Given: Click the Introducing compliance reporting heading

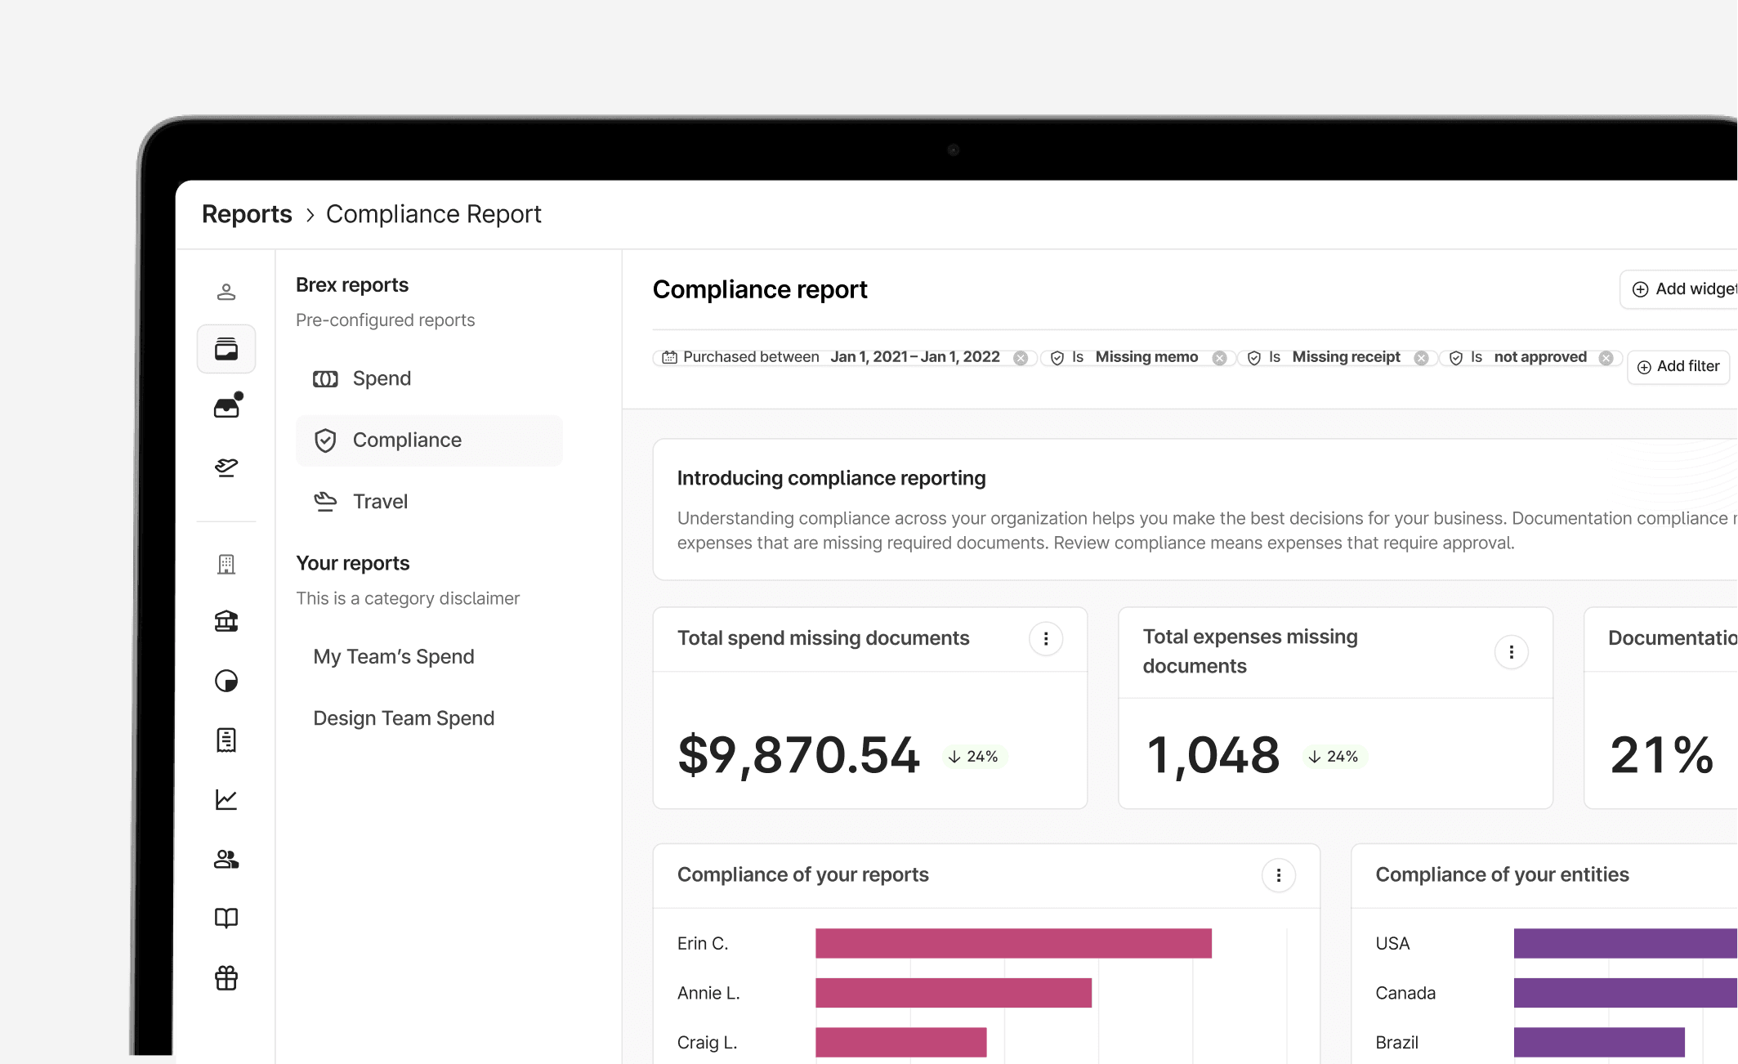Looking at the screenshot, I should (831, 478).
